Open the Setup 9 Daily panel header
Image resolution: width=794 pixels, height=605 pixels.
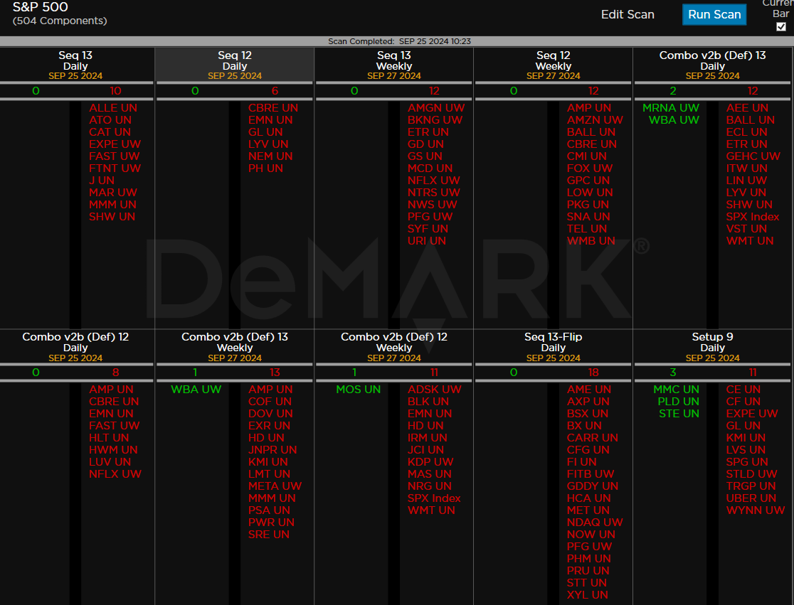pyautogui.click(x=712, y=346)
